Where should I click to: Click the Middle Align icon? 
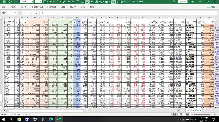pyautogui.click(x=83, y=2)
